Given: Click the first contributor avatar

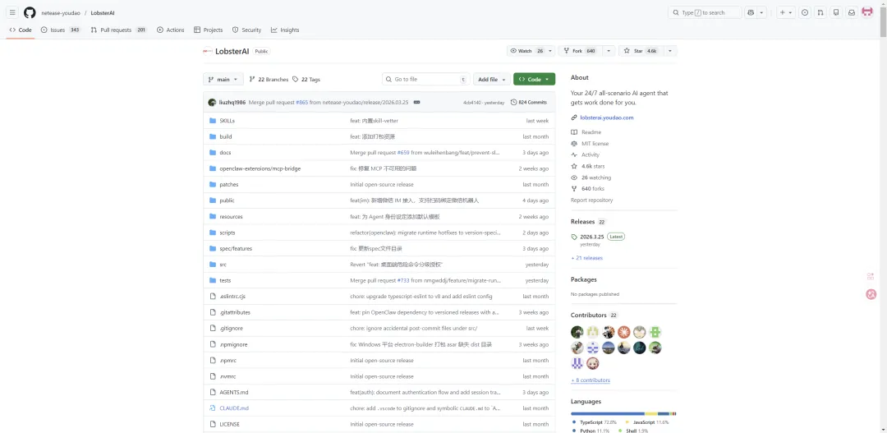Looking at the screenshot, I should coord(577,332).
